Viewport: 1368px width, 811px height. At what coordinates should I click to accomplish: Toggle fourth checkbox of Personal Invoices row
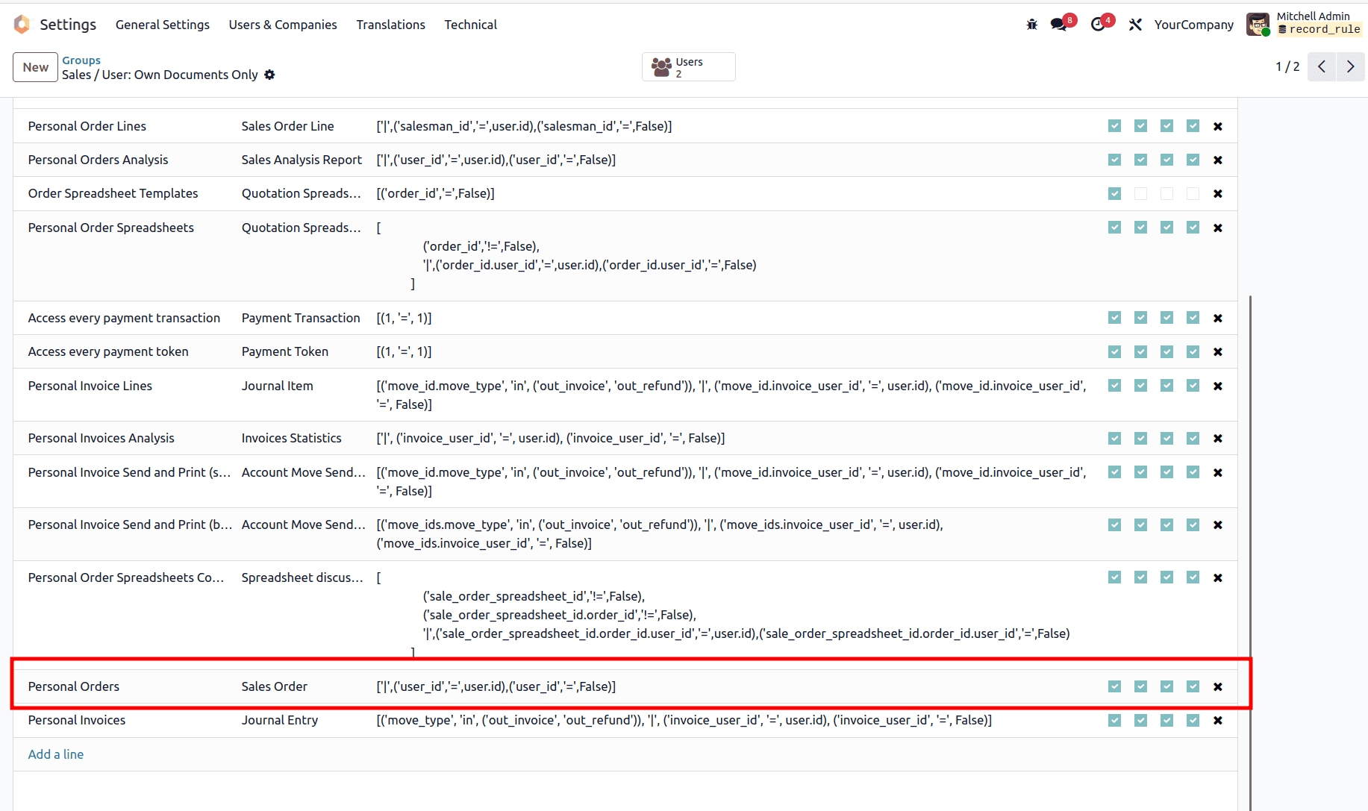[x=1193, y=720]
